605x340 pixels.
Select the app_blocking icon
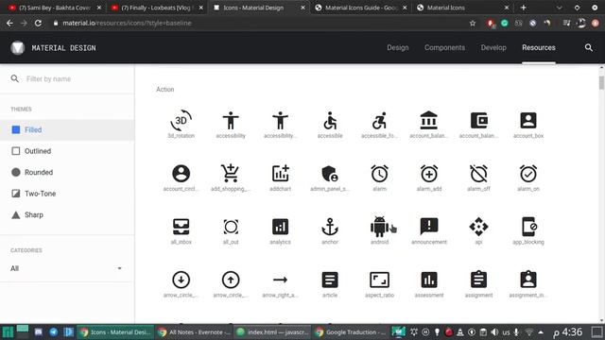coord(528,227)
